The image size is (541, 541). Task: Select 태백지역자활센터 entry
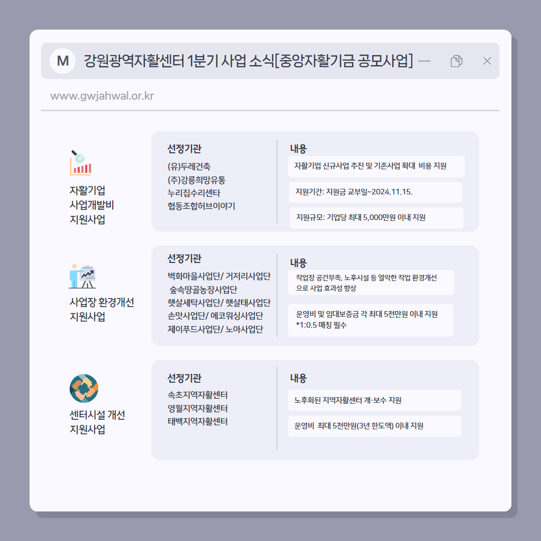(198, 421)
